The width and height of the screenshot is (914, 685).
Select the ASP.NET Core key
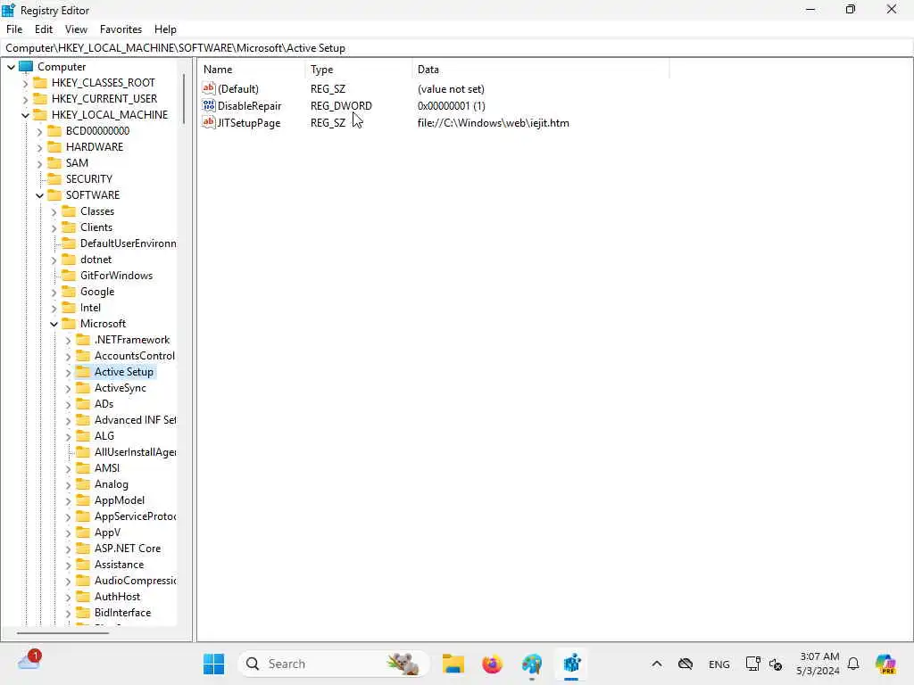point(128,549)
